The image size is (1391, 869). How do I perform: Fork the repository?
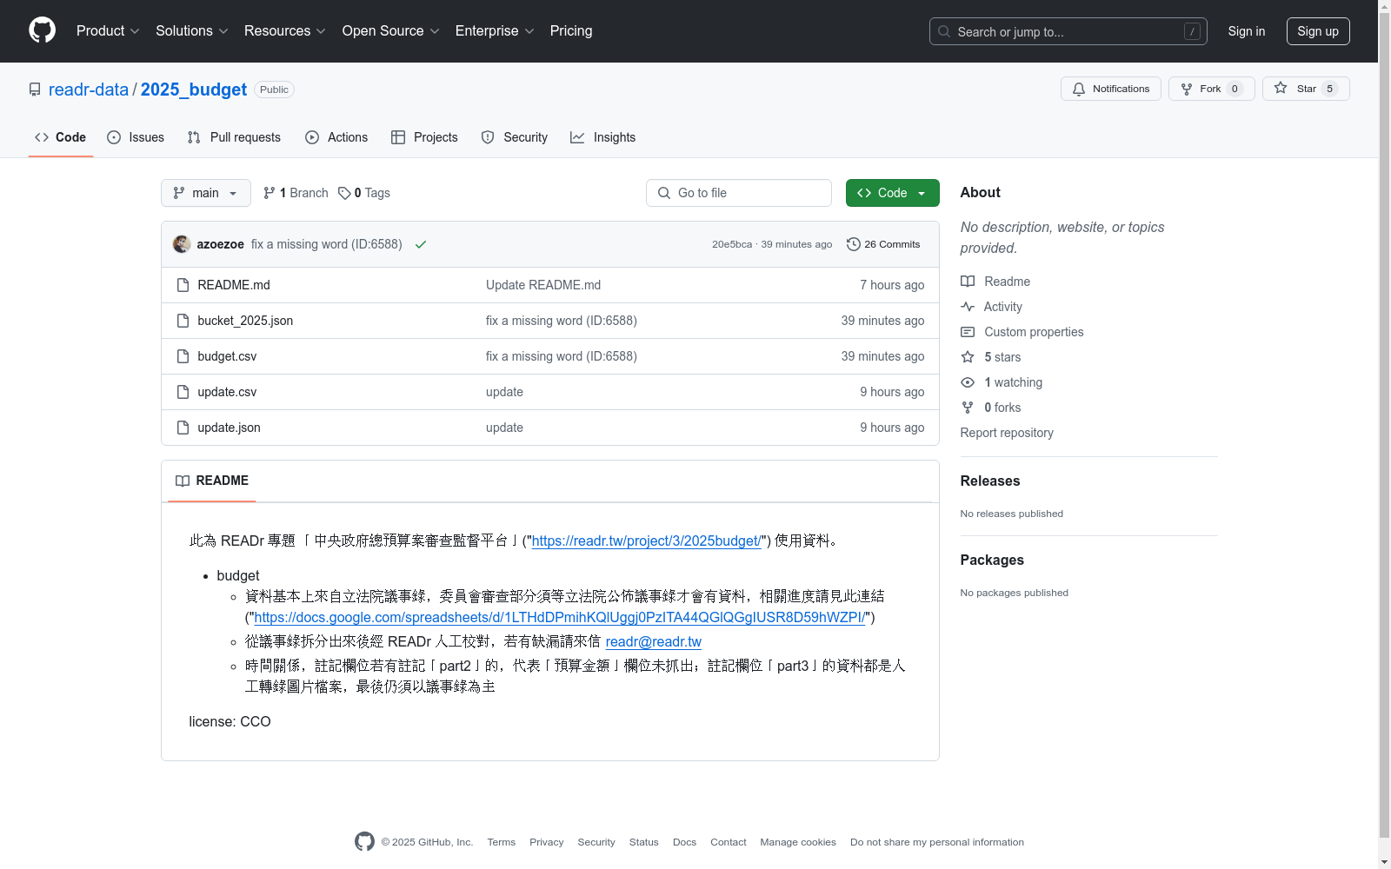(1211, 89)
